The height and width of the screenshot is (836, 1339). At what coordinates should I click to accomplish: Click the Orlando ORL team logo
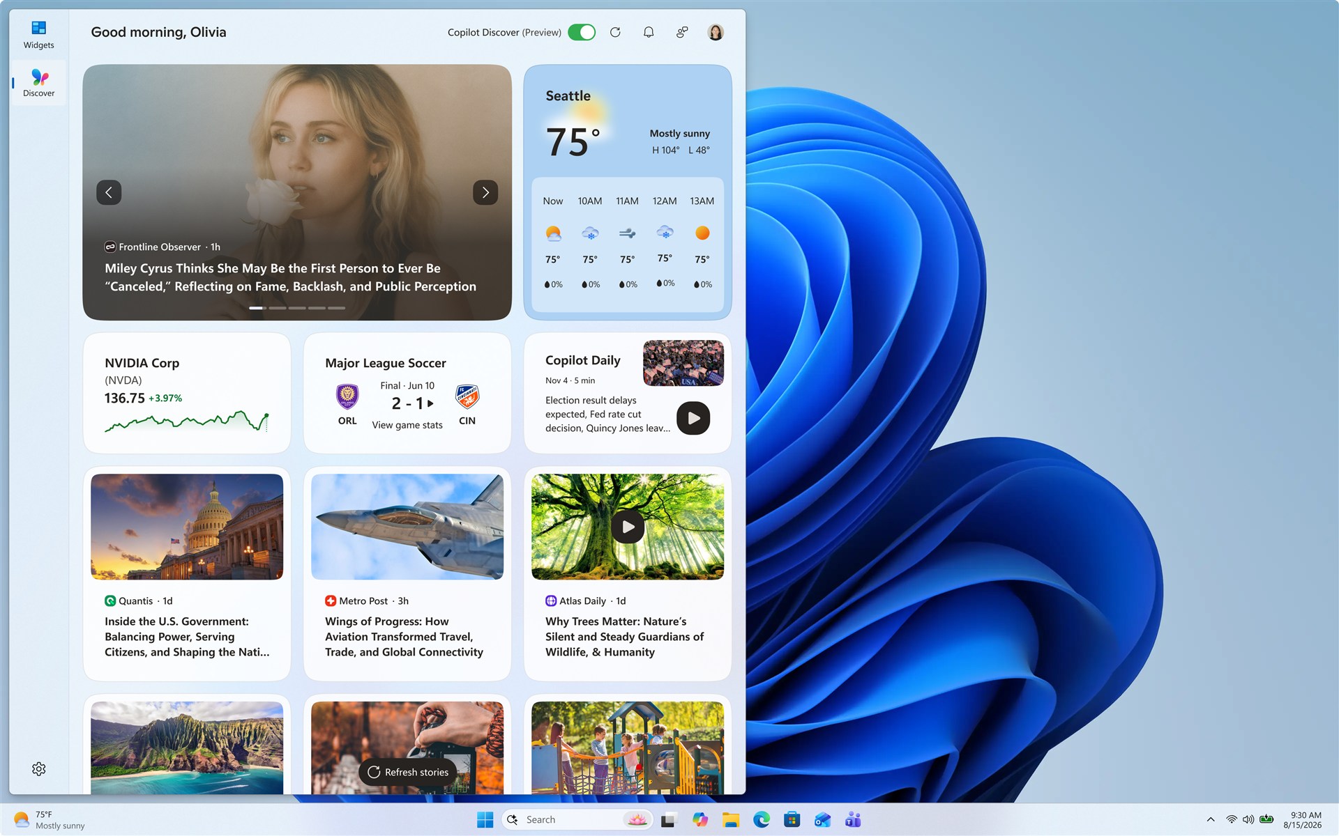click(347, 396)
